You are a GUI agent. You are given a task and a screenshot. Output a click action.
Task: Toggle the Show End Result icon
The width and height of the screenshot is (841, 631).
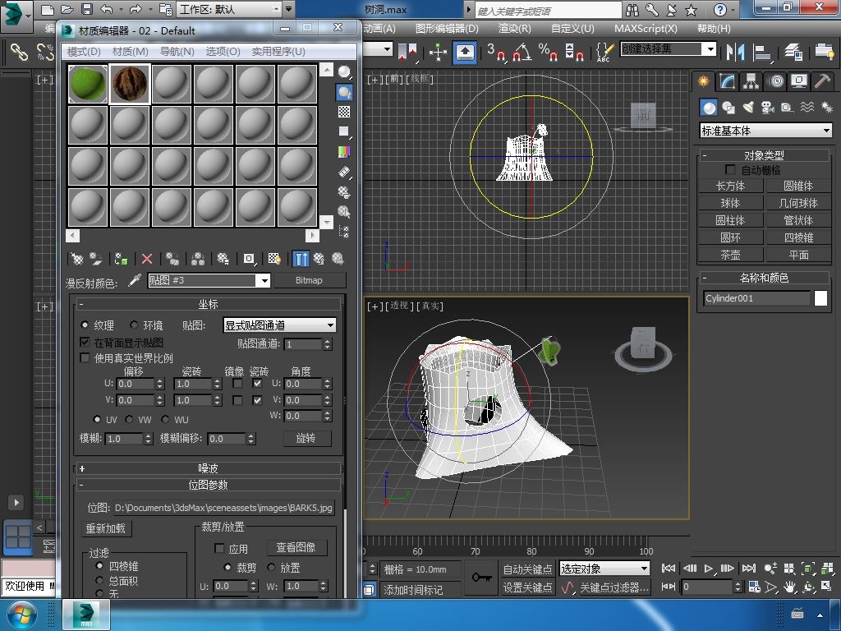(301, 259)
